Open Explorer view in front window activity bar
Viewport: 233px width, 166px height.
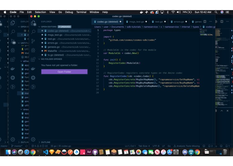coord(33,23)
